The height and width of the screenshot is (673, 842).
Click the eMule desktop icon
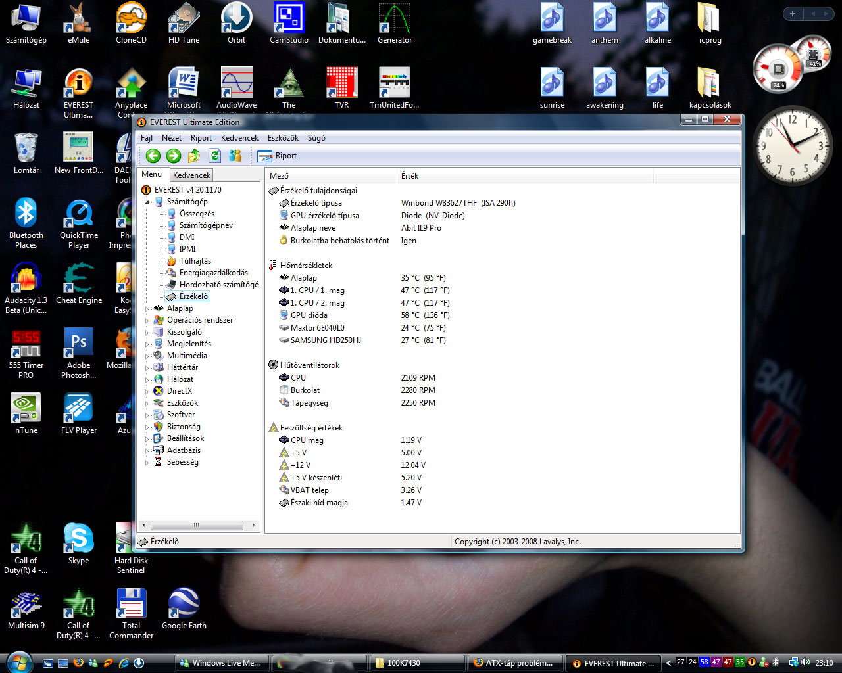pos(79,24)
